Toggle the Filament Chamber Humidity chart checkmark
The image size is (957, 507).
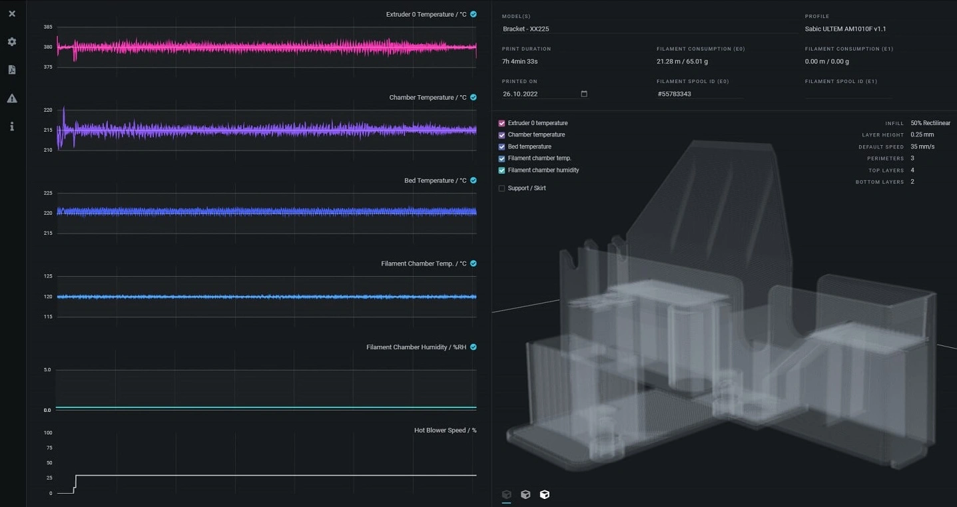click(x=474, y=347)
